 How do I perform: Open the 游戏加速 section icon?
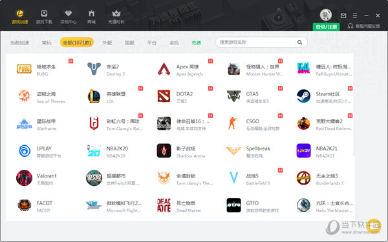pyautogui.click(x=20, y=13)
